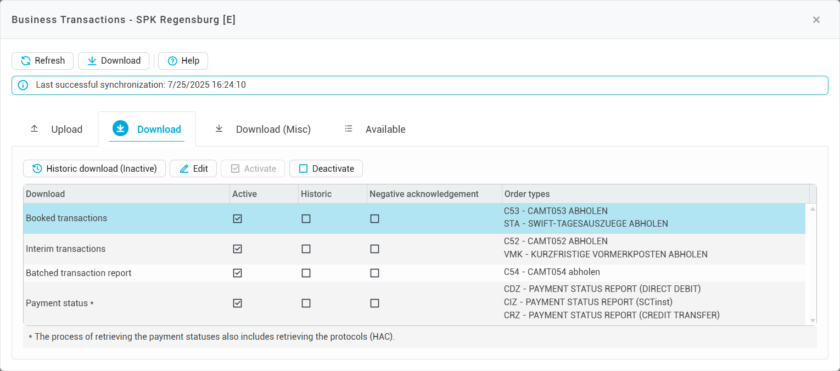Click the Deactivate button
840x371 pixels.
pos(326,168)
